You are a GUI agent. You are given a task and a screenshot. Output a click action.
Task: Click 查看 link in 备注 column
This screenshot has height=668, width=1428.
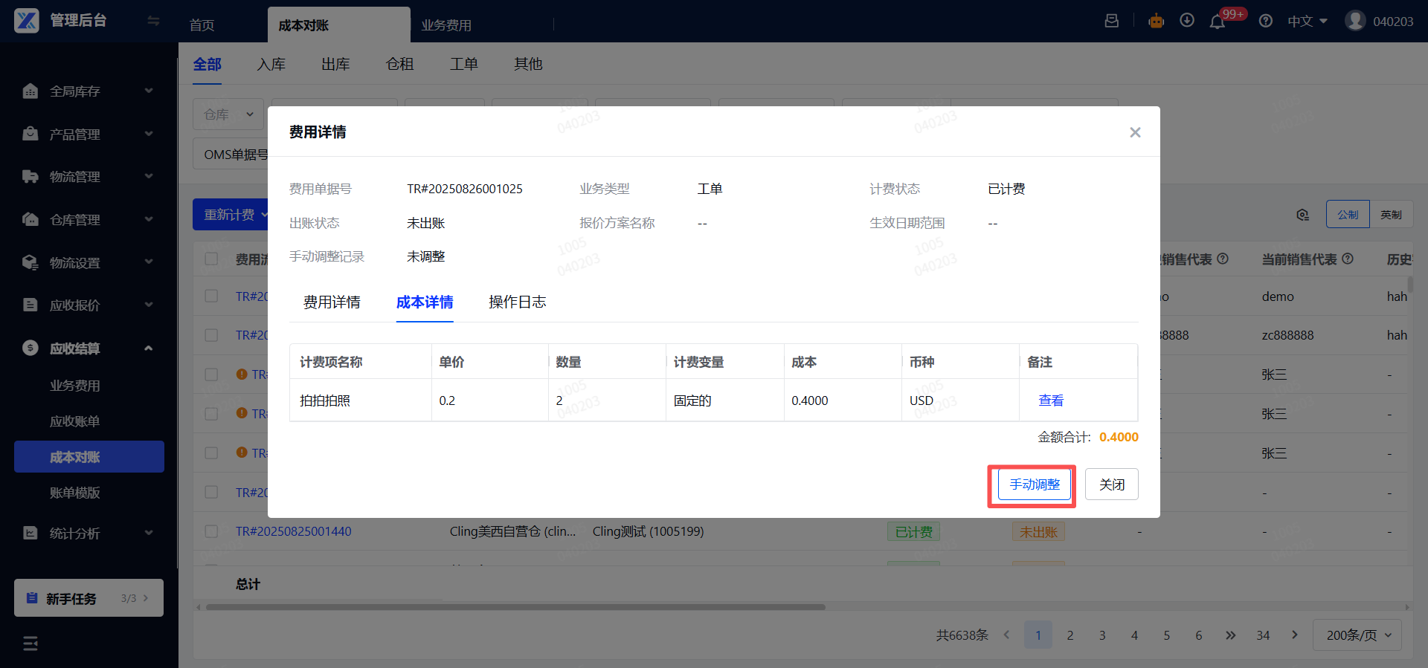pos(1051,401)
